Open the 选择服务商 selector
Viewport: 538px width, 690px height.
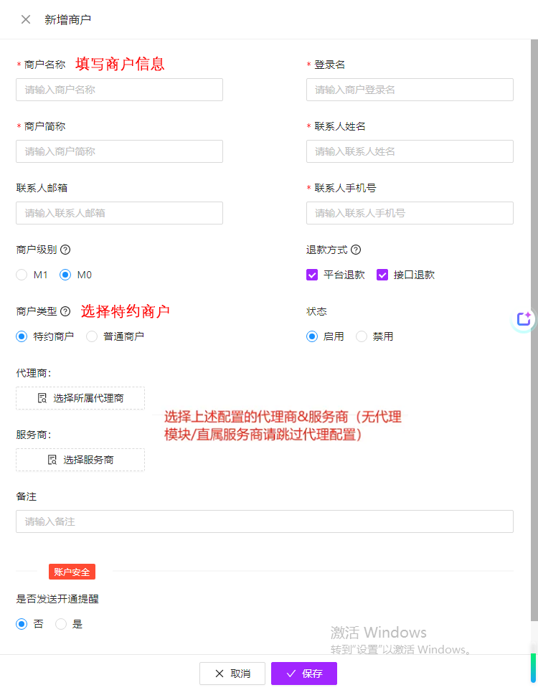click(x=80, y=460)
